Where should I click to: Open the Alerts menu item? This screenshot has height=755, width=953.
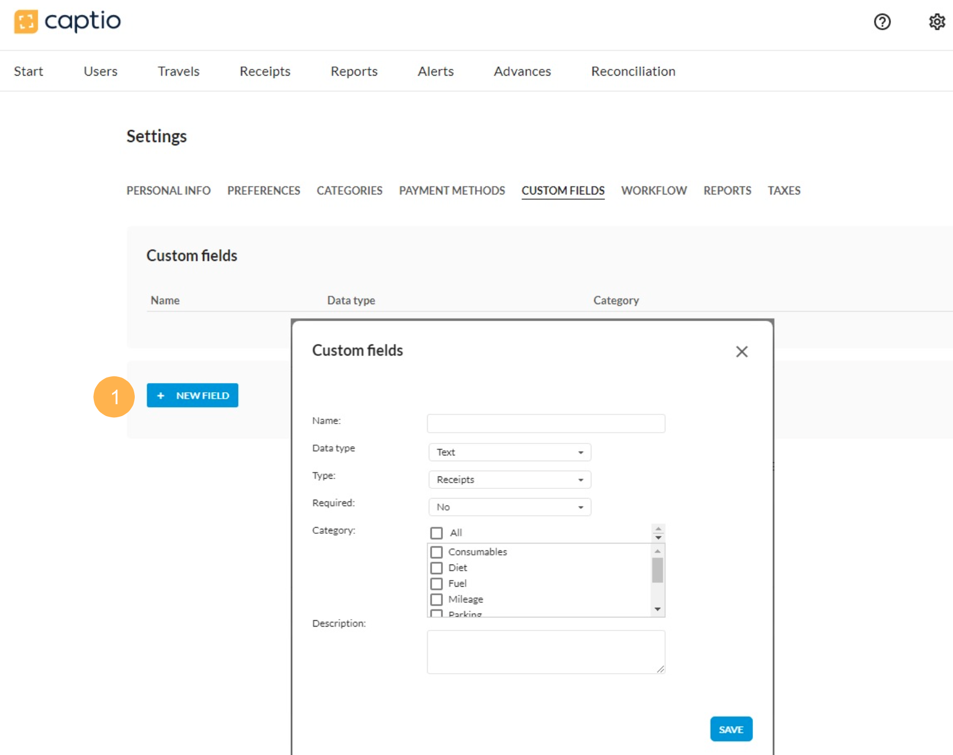point(436,71)
